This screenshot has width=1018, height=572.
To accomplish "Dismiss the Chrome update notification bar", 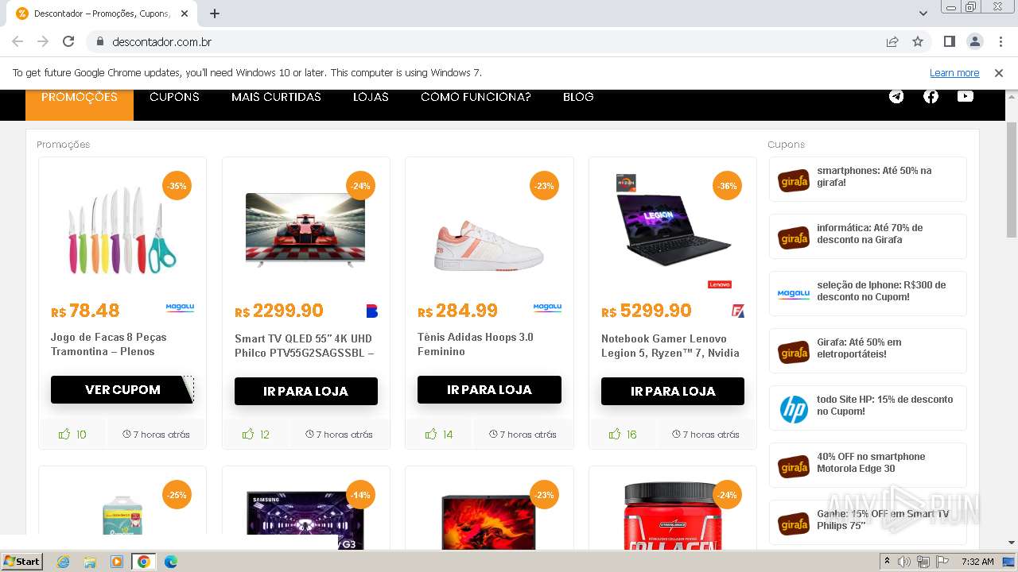I will click(x=999, y=73).
